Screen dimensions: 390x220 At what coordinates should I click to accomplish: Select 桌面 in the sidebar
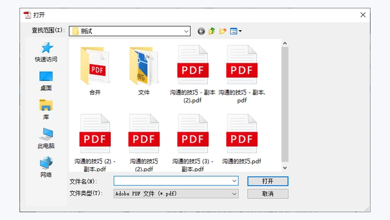(x=46, y=81)
